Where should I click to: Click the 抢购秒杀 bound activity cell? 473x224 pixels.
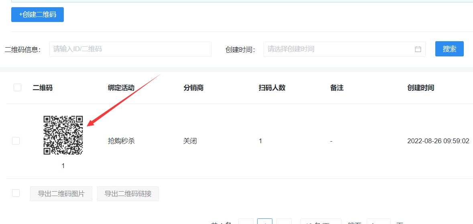121,141
